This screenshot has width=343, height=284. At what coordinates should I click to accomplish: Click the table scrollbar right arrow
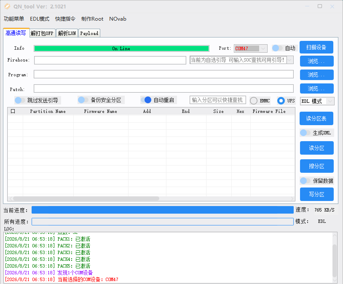(x=292, y=198)
